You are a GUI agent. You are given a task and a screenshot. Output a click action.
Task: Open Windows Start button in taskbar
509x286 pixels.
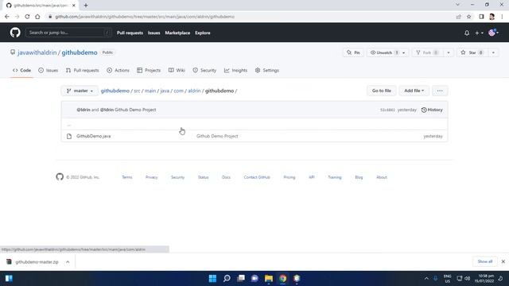pos(212,279)
